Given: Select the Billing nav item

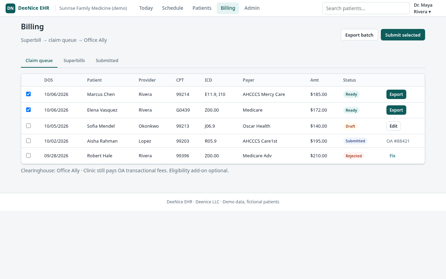Looking at the screenshot, I should click(228, 8).
